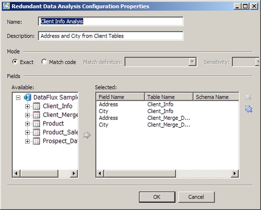Click the Product table icon

37,123
